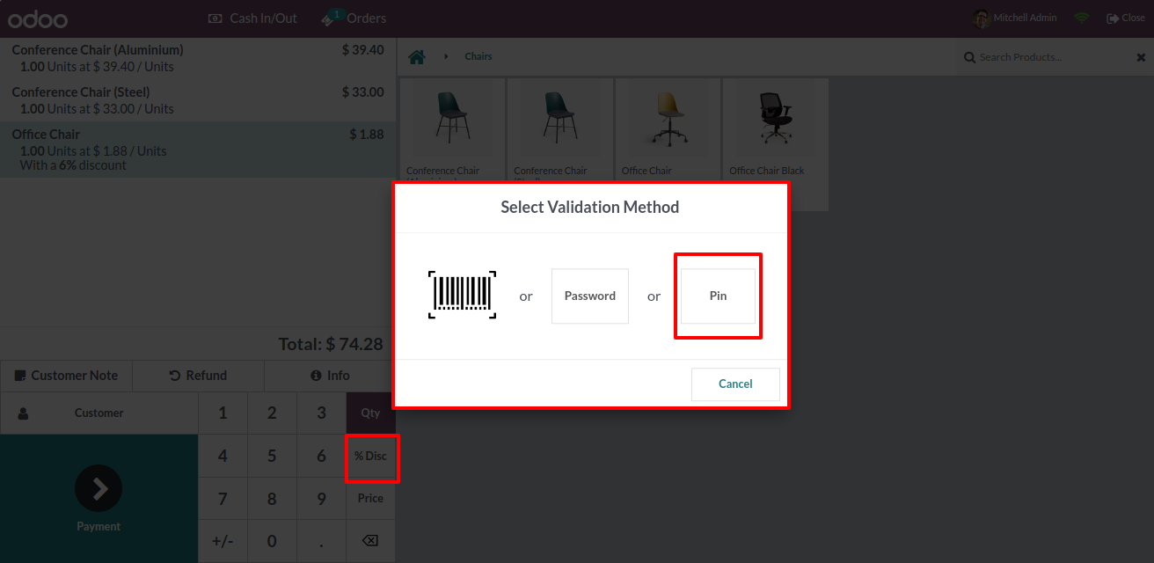The image size is (1154, 563).
Task: Click the barcode scanner icon
Action: (x=463, y=296)
